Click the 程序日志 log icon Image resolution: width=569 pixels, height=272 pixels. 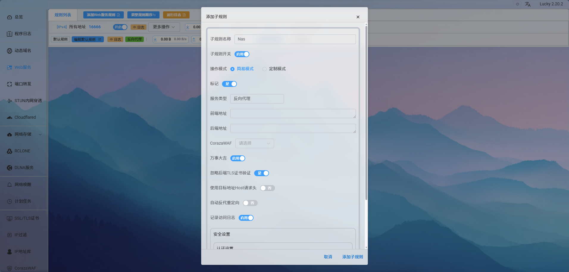(x=10, y=34)
